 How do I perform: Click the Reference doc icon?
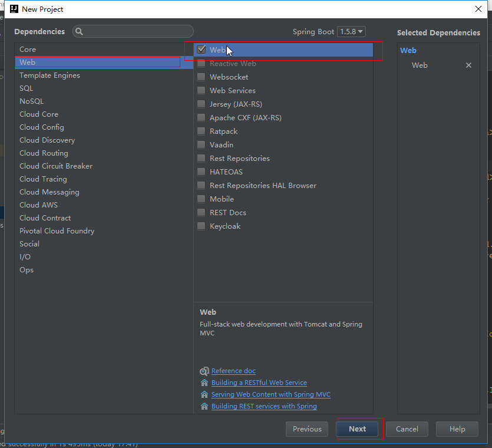tap(204, 371)
